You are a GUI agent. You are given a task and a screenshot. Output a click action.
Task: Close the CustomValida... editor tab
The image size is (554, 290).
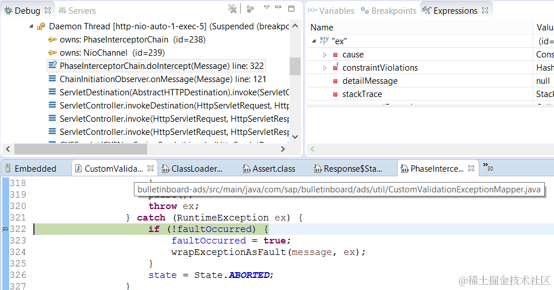pos(151,168)
